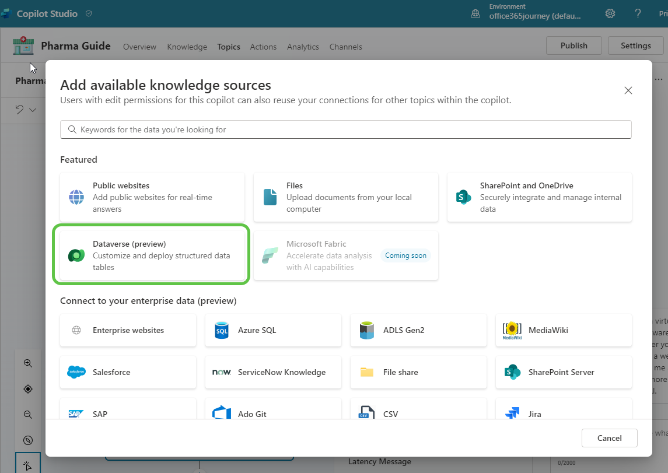Select the zoom in tool on the canvas toolbar
Viewport: 668px width, 473px height.
(27, 363)
